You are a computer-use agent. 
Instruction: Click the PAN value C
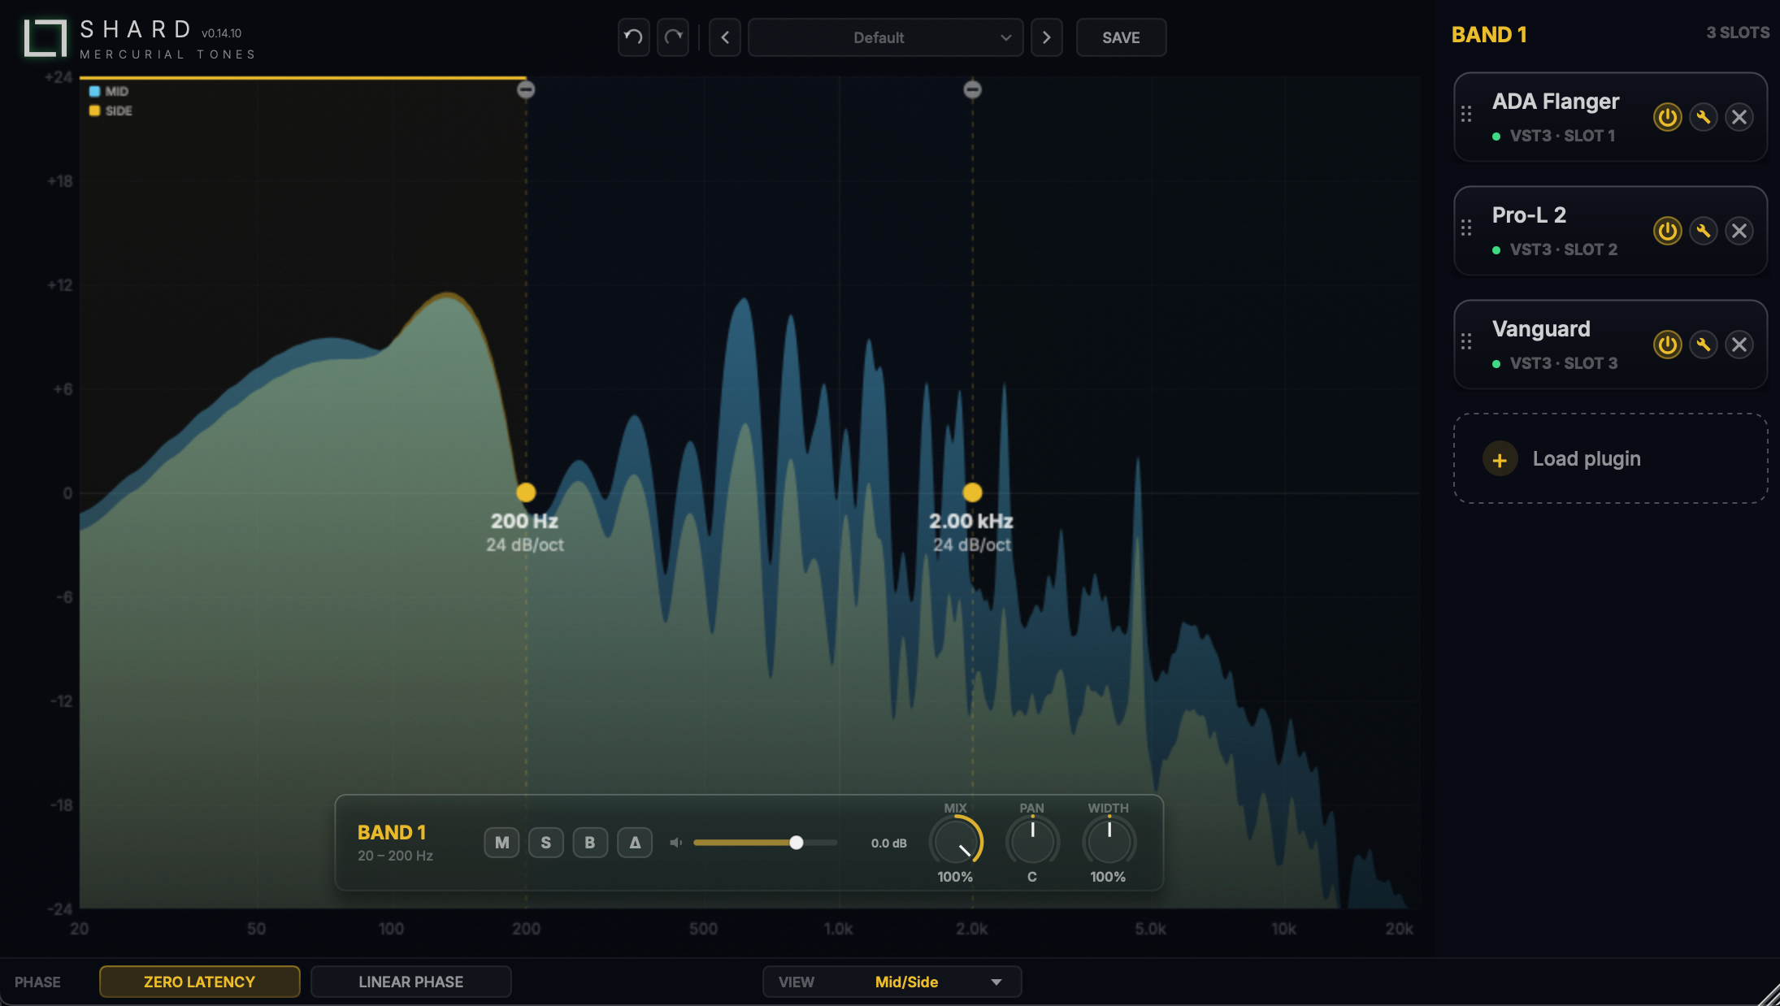(x=1031, y=877)
